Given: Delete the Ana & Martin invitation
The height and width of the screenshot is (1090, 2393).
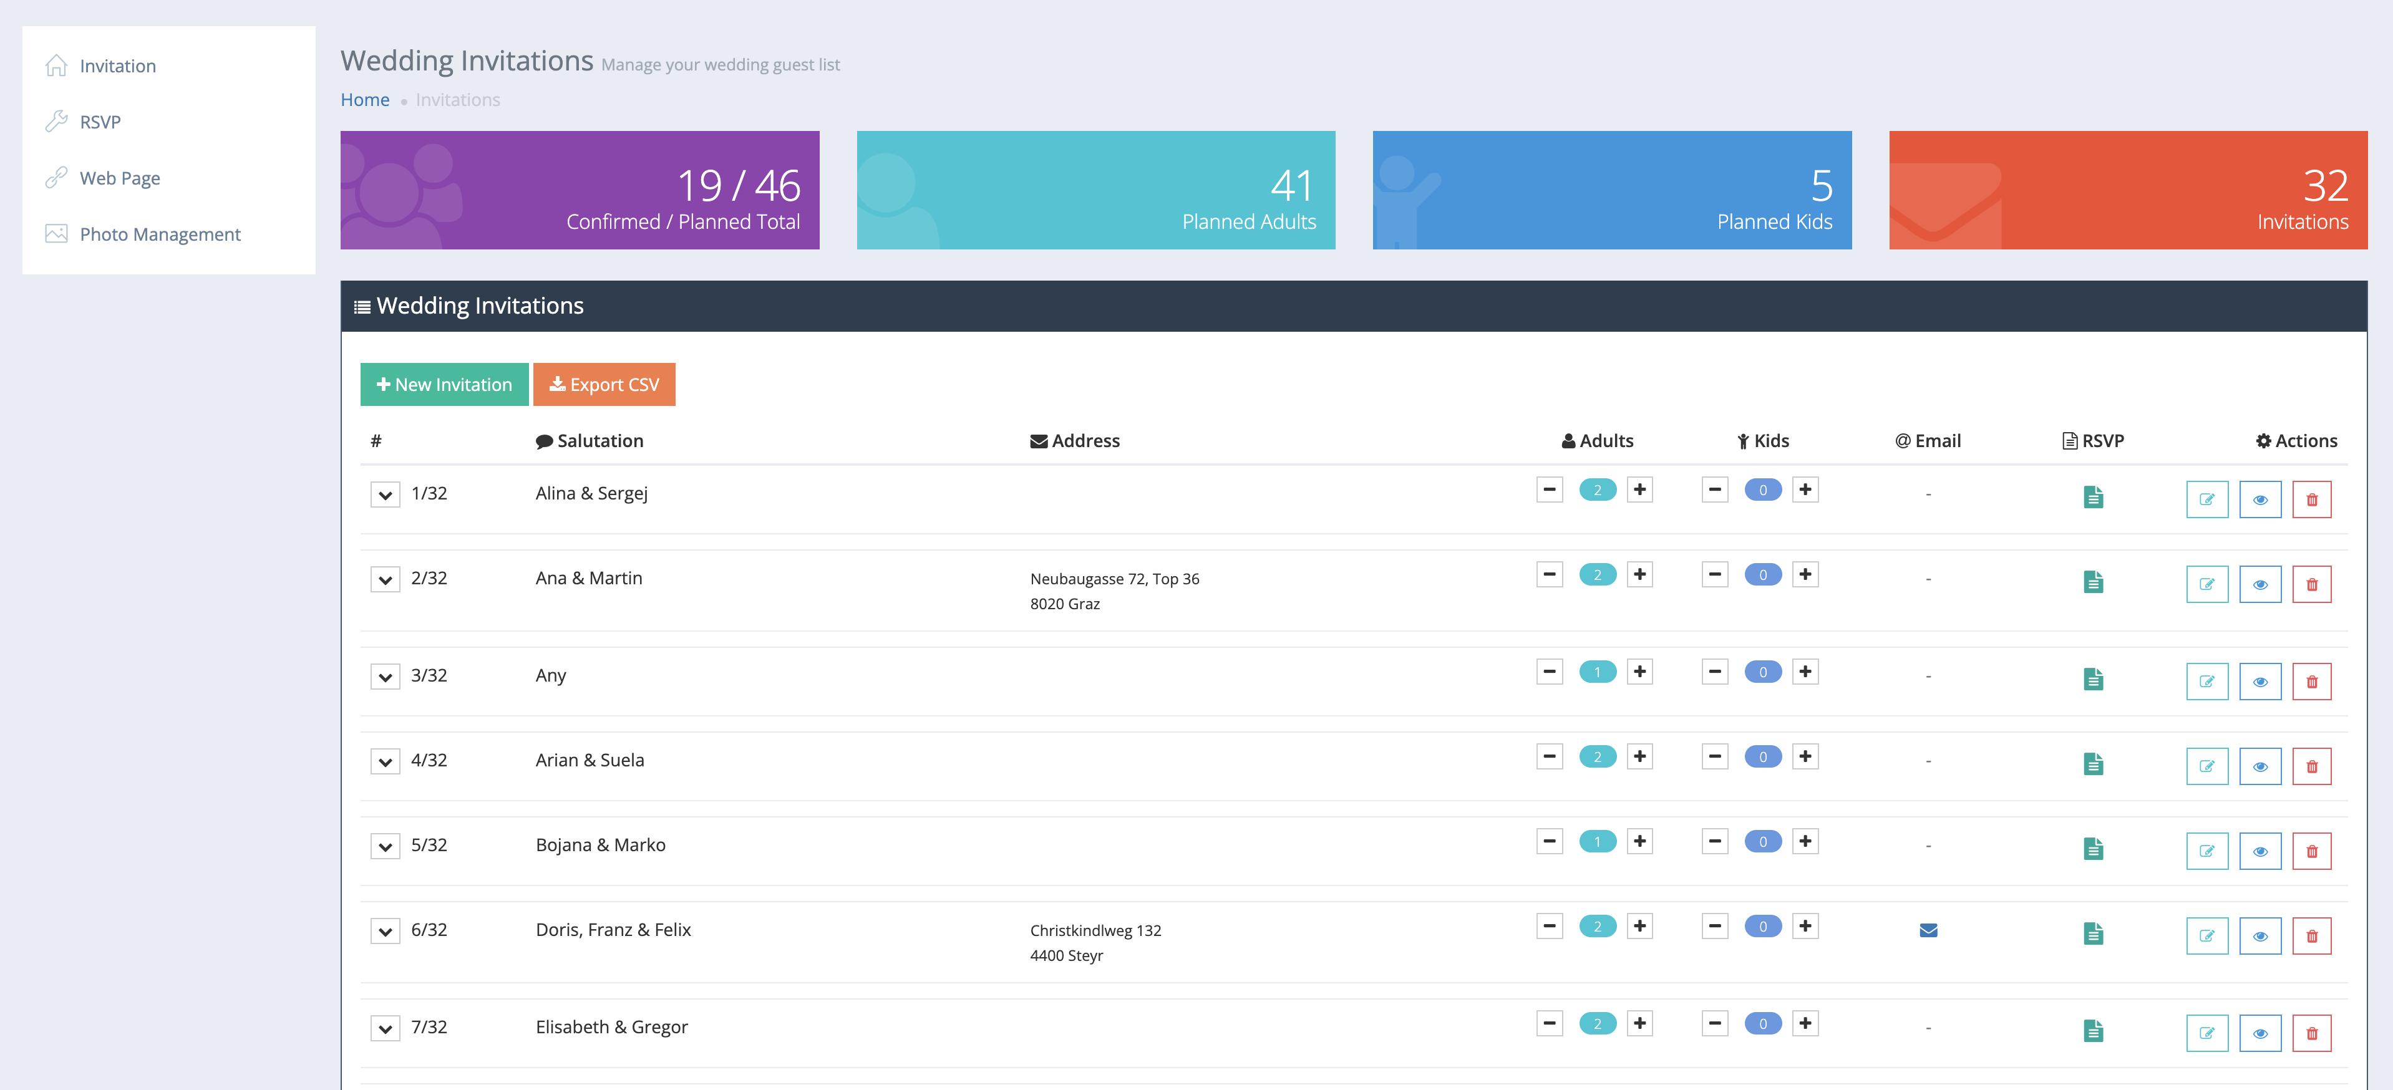Looking at the screenshot, I should click(2311, 585).
